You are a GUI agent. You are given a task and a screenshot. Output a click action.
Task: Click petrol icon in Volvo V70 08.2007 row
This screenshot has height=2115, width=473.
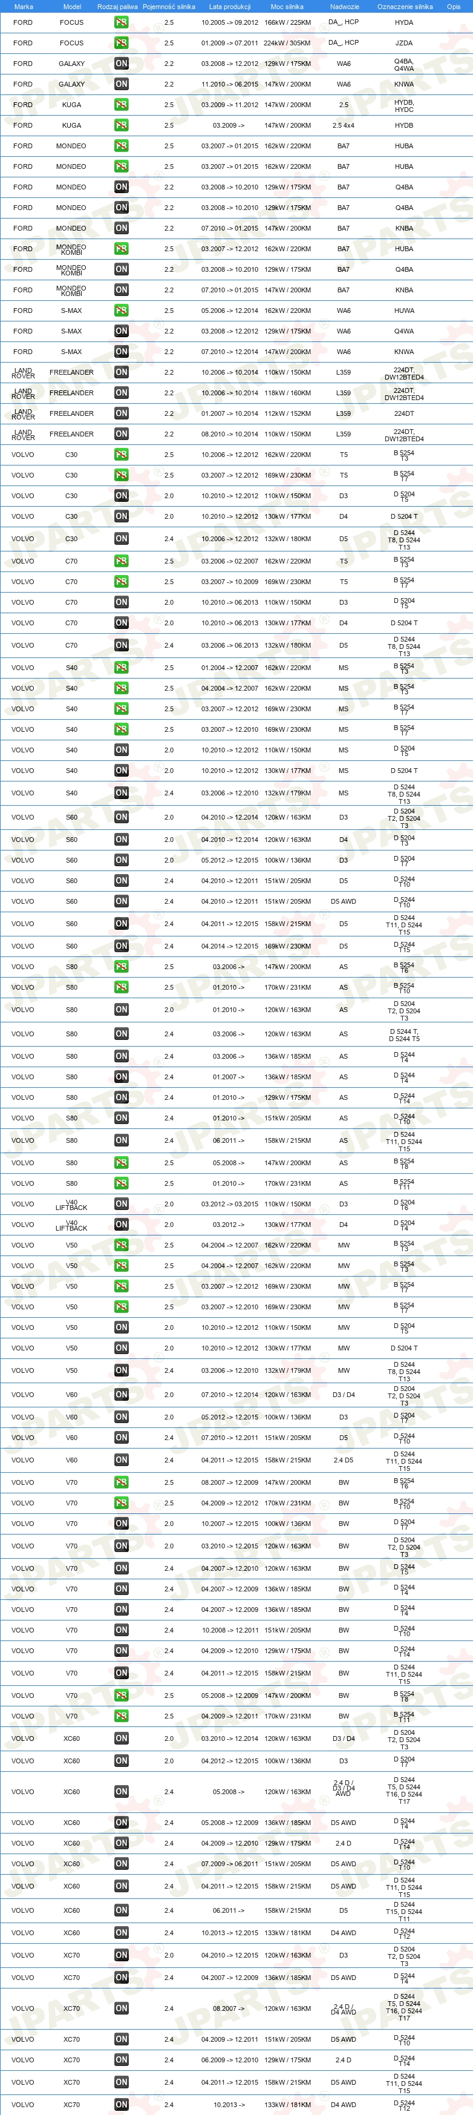(x=122, y=1483)
